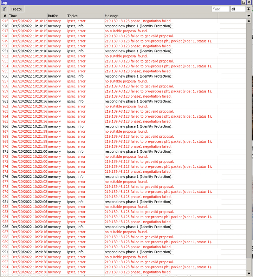
Task: Select row 994 message text
Action: coord(158,267)
